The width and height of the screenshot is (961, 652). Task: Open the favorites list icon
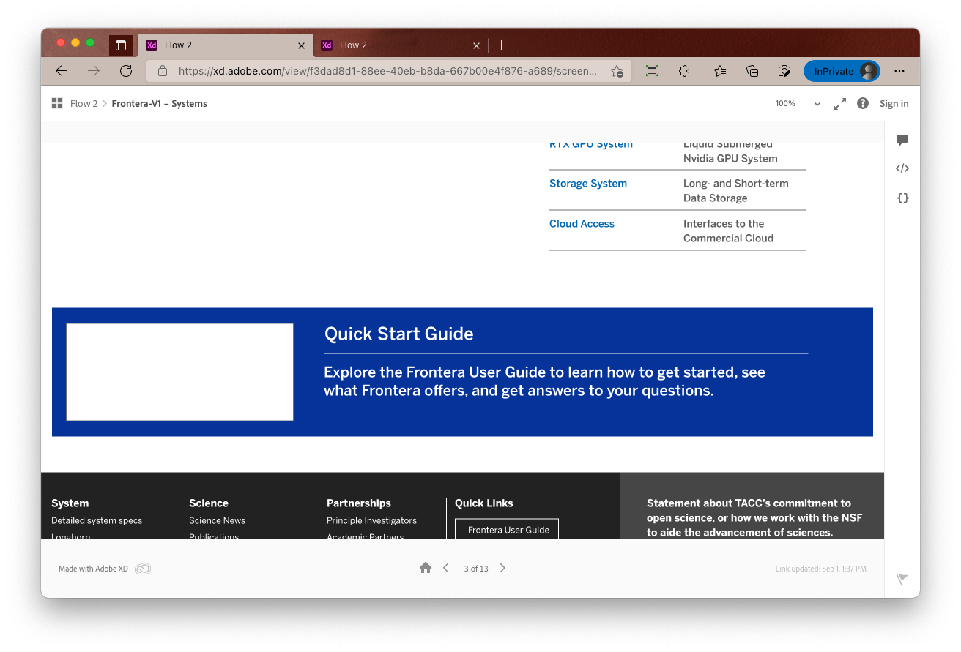click(720, 71)
